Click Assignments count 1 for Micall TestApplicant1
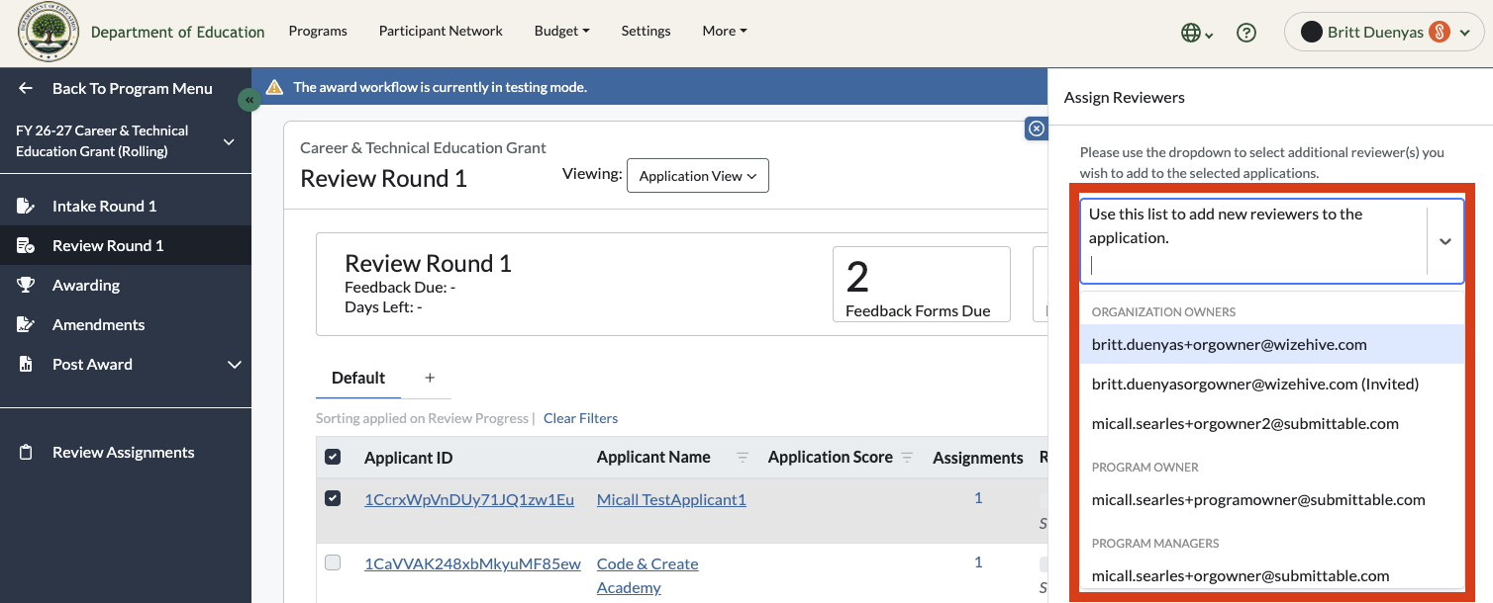 (978, 497)
